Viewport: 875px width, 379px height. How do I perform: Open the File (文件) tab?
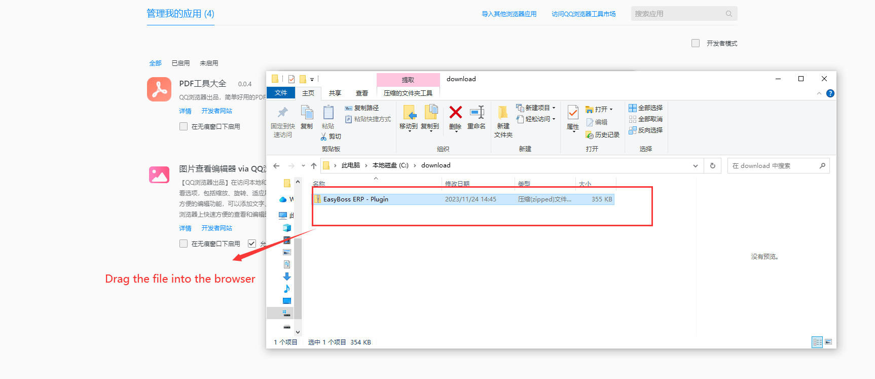tap(281, 93)
